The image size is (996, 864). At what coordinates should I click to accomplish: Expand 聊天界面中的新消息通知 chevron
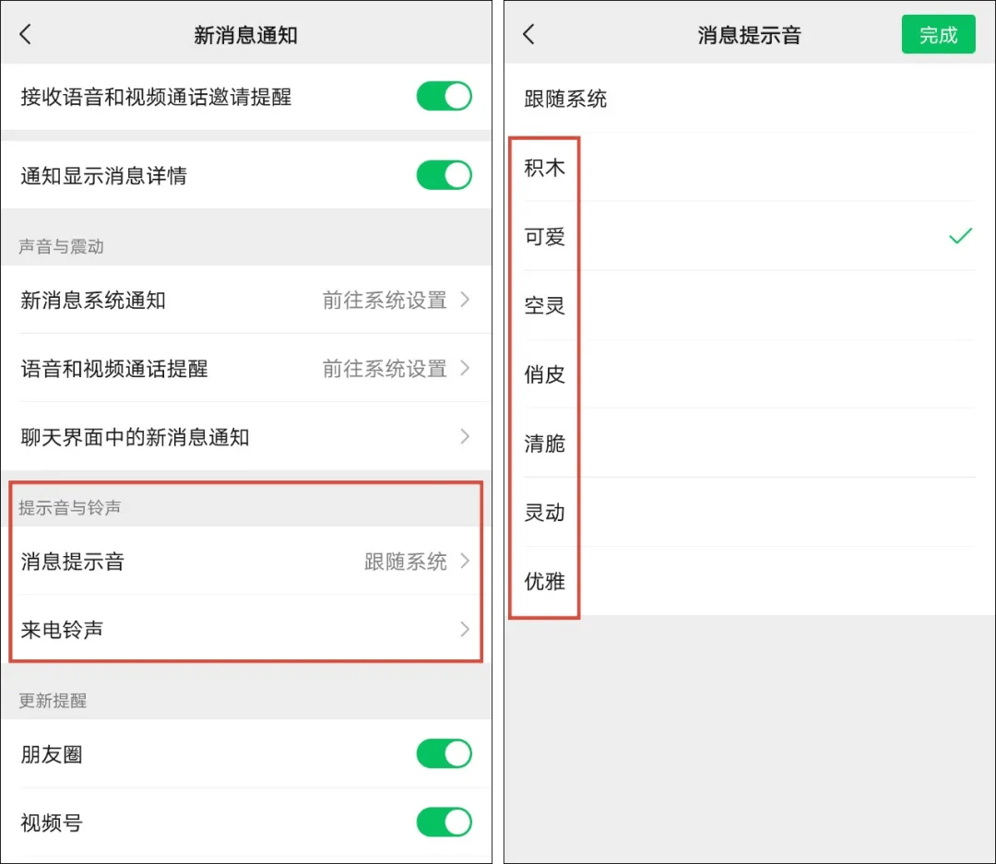[x=465, y=437]
